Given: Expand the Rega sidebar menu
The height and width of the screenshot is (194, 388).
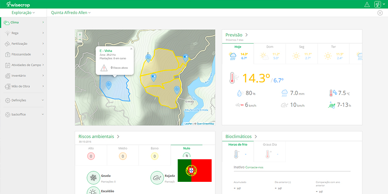Looking at the screenshot, I should pyautogui.click(x=24, y=33).
